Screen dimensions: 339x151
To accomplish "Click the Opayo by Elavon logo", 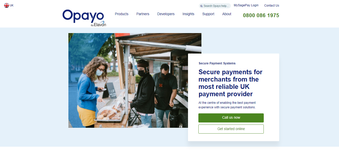I will tap(84, 18).
